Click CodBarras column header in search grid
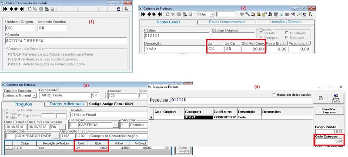 (x=225, y=112)
